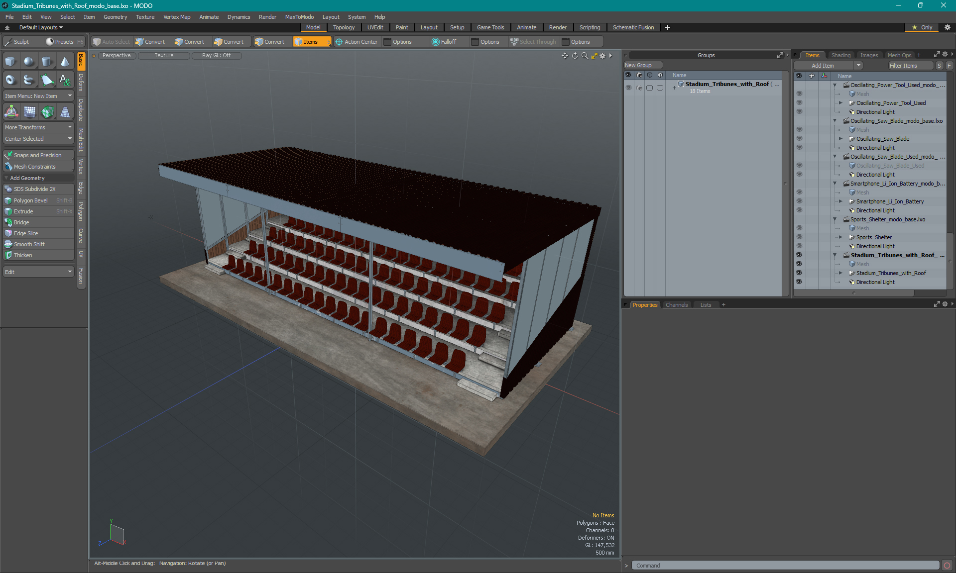Expand Stadium_Tribunes_with_Roof folder
The image size is (956, 573).
pyautogui.click(x=841, y=273)
